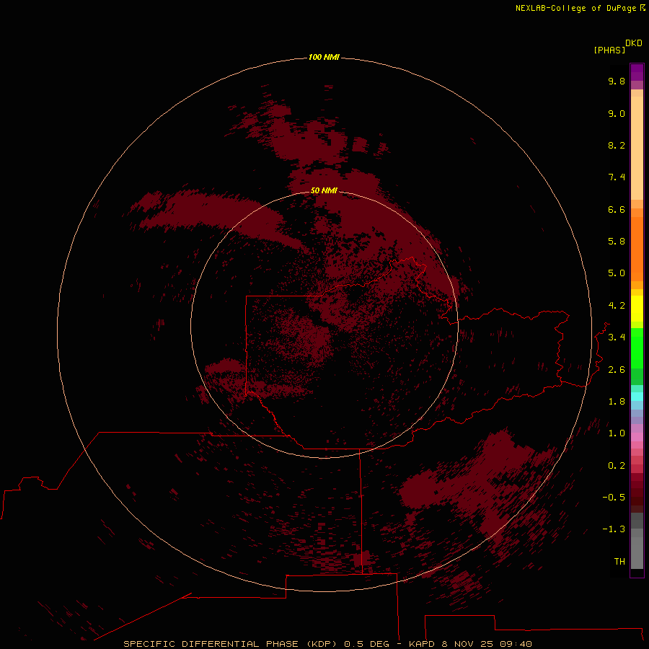Click the light peach segment of color bar
The width and height of the screenshot is (649, 649).
click(637, 148)
